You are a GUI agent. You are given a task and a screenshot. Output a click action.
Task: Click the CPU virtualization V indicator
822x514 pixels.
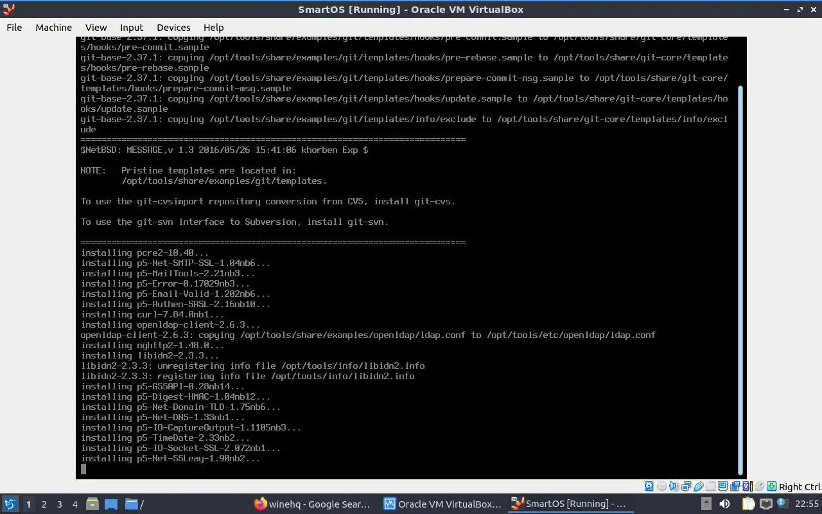(748, 486)
